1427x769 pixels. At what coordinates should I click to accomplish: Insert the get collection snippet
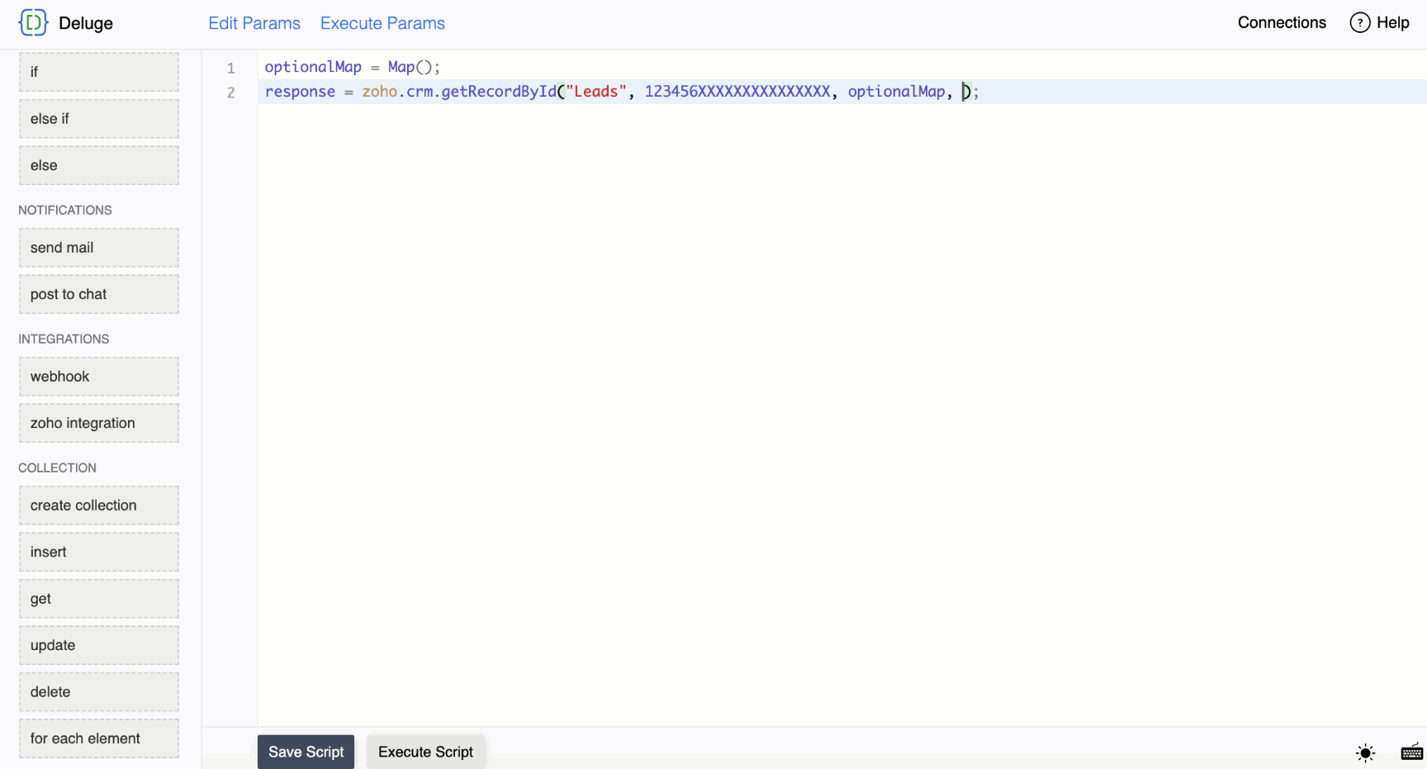pos(98,598)
